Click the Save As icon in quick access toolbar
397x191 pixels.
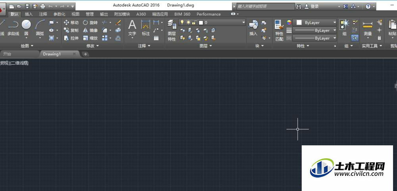point(35,6)
